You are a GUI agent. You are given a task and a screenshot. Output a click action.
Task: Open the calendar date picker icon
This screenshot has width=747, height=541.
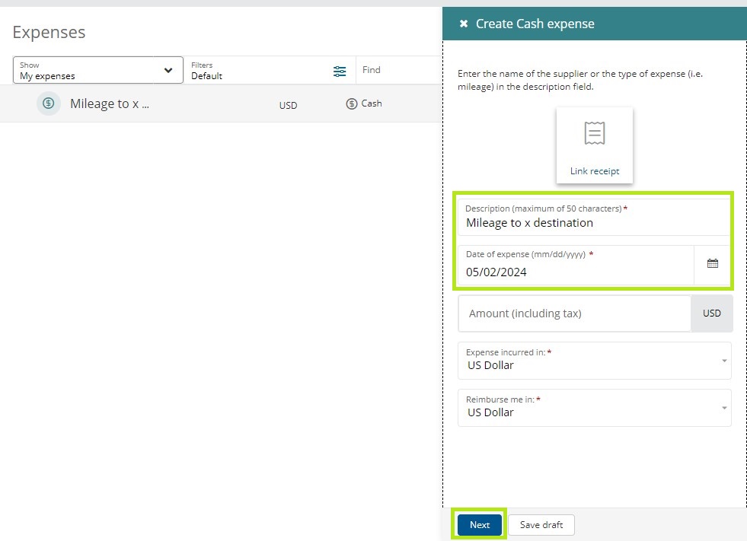[713, 264]
